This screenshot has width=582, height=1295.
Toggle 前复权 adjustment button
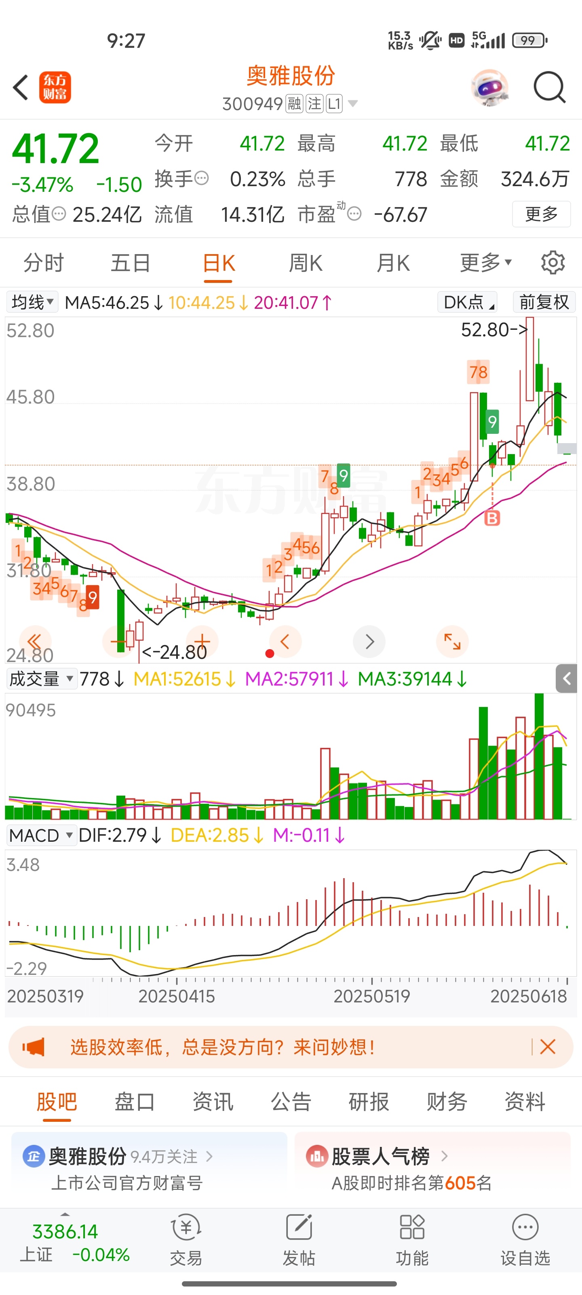[x=544, y=302]
